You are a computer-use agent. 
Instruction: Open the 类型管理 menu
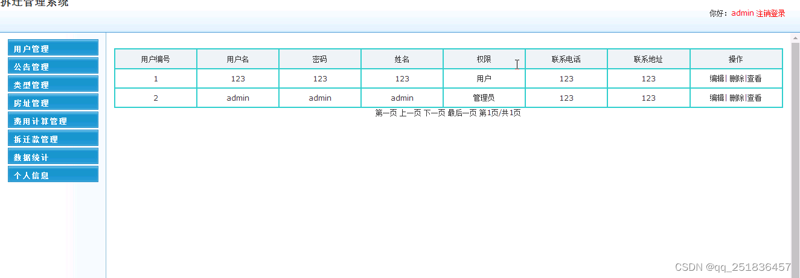[53, 85]
